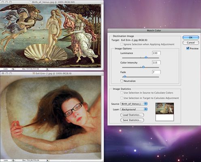Viewport: 201px width, 162px height.
Task: Click the Luminance label
Action: [126, 53]
